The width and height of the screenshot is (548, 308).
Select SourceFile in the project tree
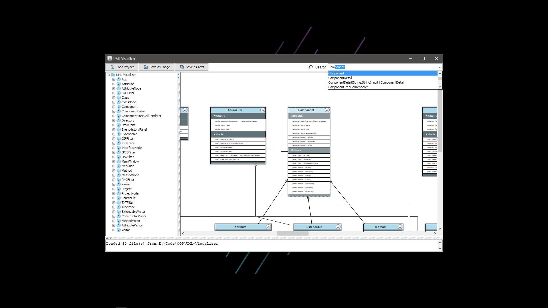(x=128, y=198)
